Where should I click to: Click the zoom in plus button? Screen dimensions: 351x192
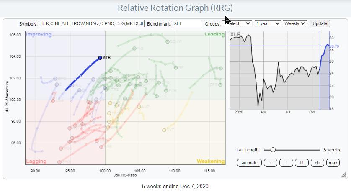(x=271, y=163)
